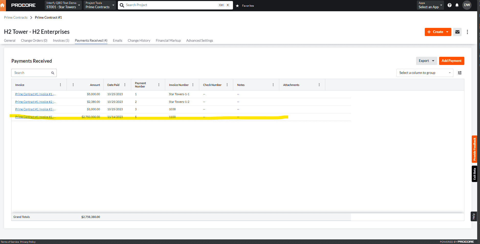Switch to the Invoices (5) tab
Image resolution: width=480 pixels, height=244 pixels.
click(x=61, y=40)
